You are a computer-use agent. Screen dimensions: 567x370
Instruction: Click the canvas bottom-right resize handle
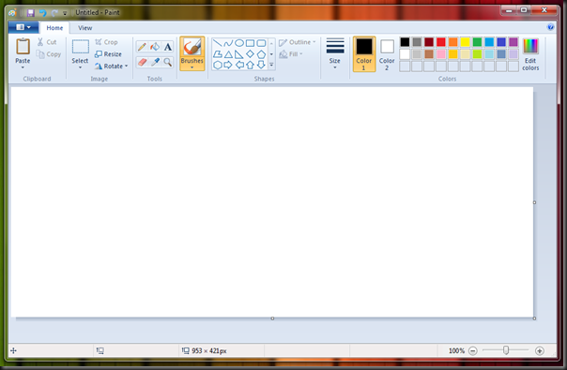[534, 318]
